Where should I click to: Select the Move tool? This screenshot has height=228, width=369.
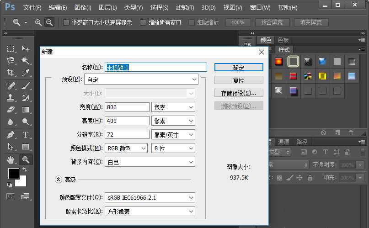[x=26, y=49]
